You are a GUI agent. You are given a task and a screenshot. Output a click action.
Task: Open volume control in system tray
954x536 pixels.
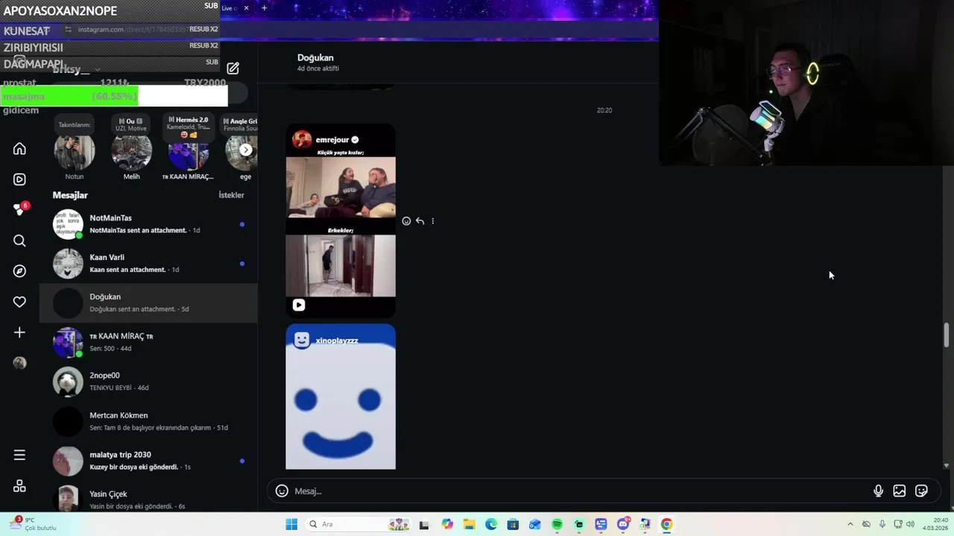tap(910, 524)
